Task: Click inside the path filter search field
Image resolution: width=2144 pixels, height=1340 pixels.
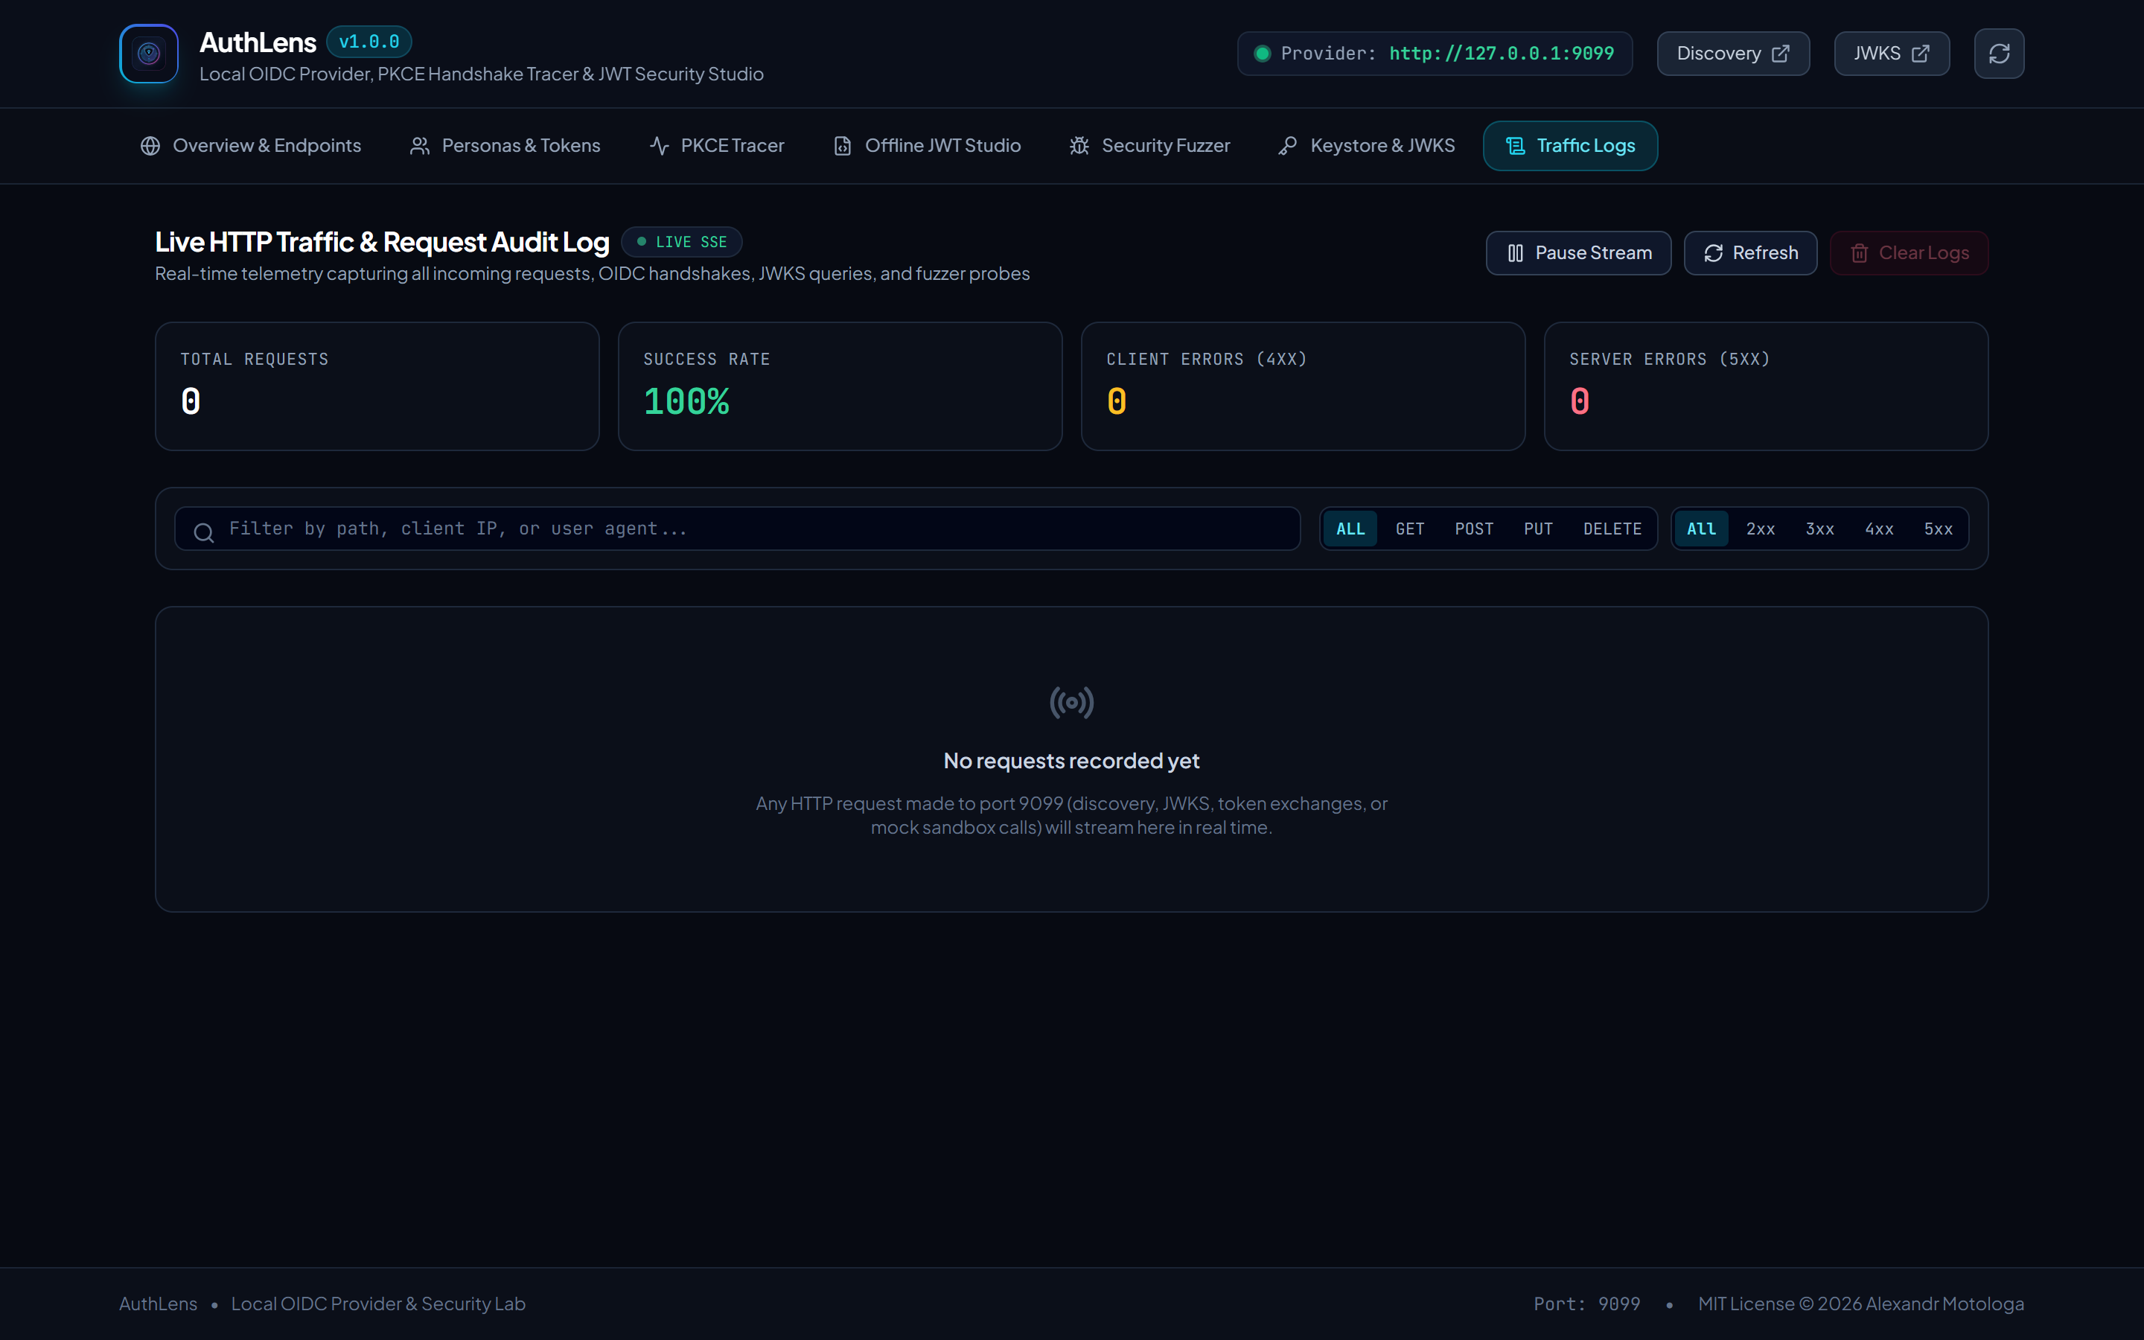Action: coord(737,529)
